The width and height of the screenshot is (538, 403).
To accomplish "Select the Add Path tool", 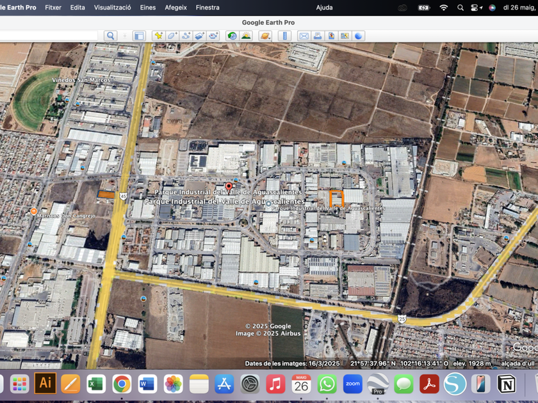I will click(x=186, y=36).
